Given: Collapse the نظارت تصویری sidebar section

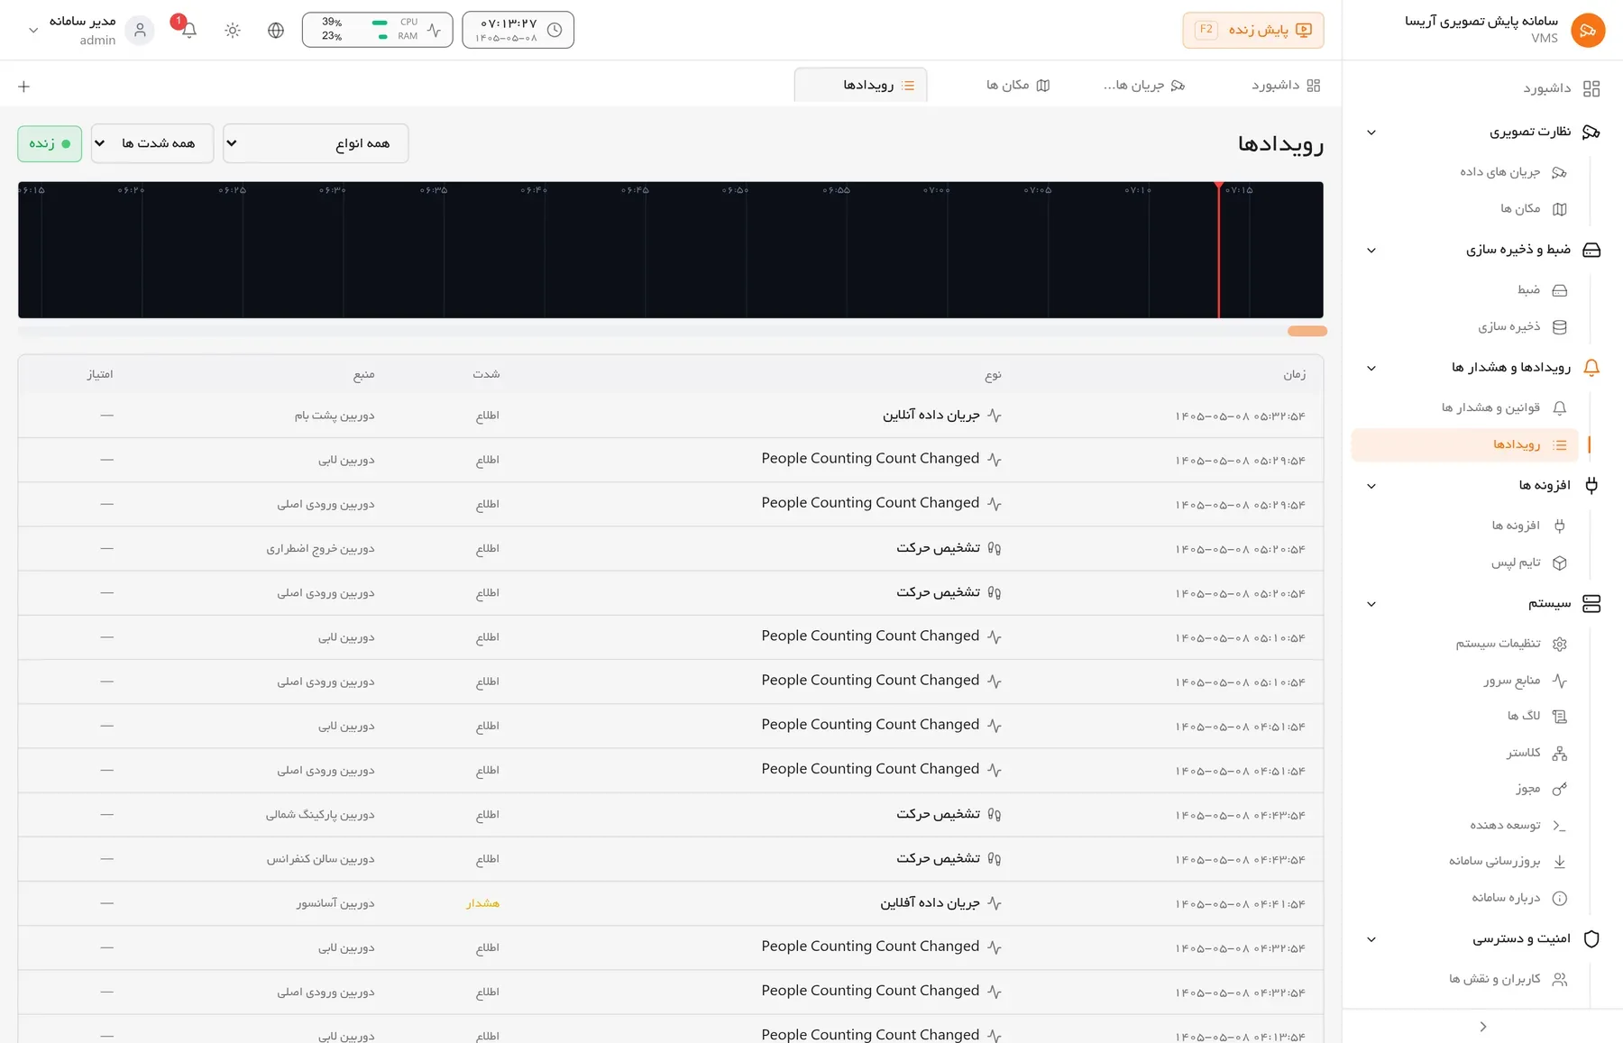Looking at the screenshot, I should (1371, 133).
